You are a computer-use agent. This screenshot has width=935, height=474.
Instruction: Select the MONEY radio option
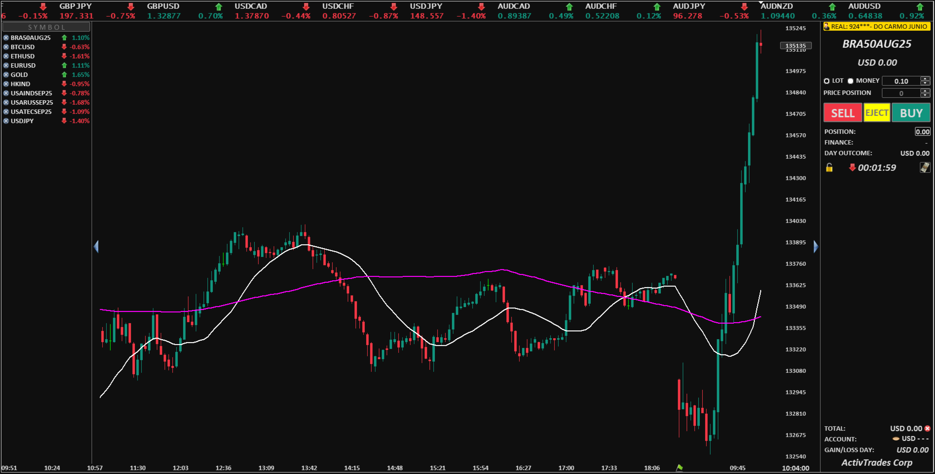point(850,81)
